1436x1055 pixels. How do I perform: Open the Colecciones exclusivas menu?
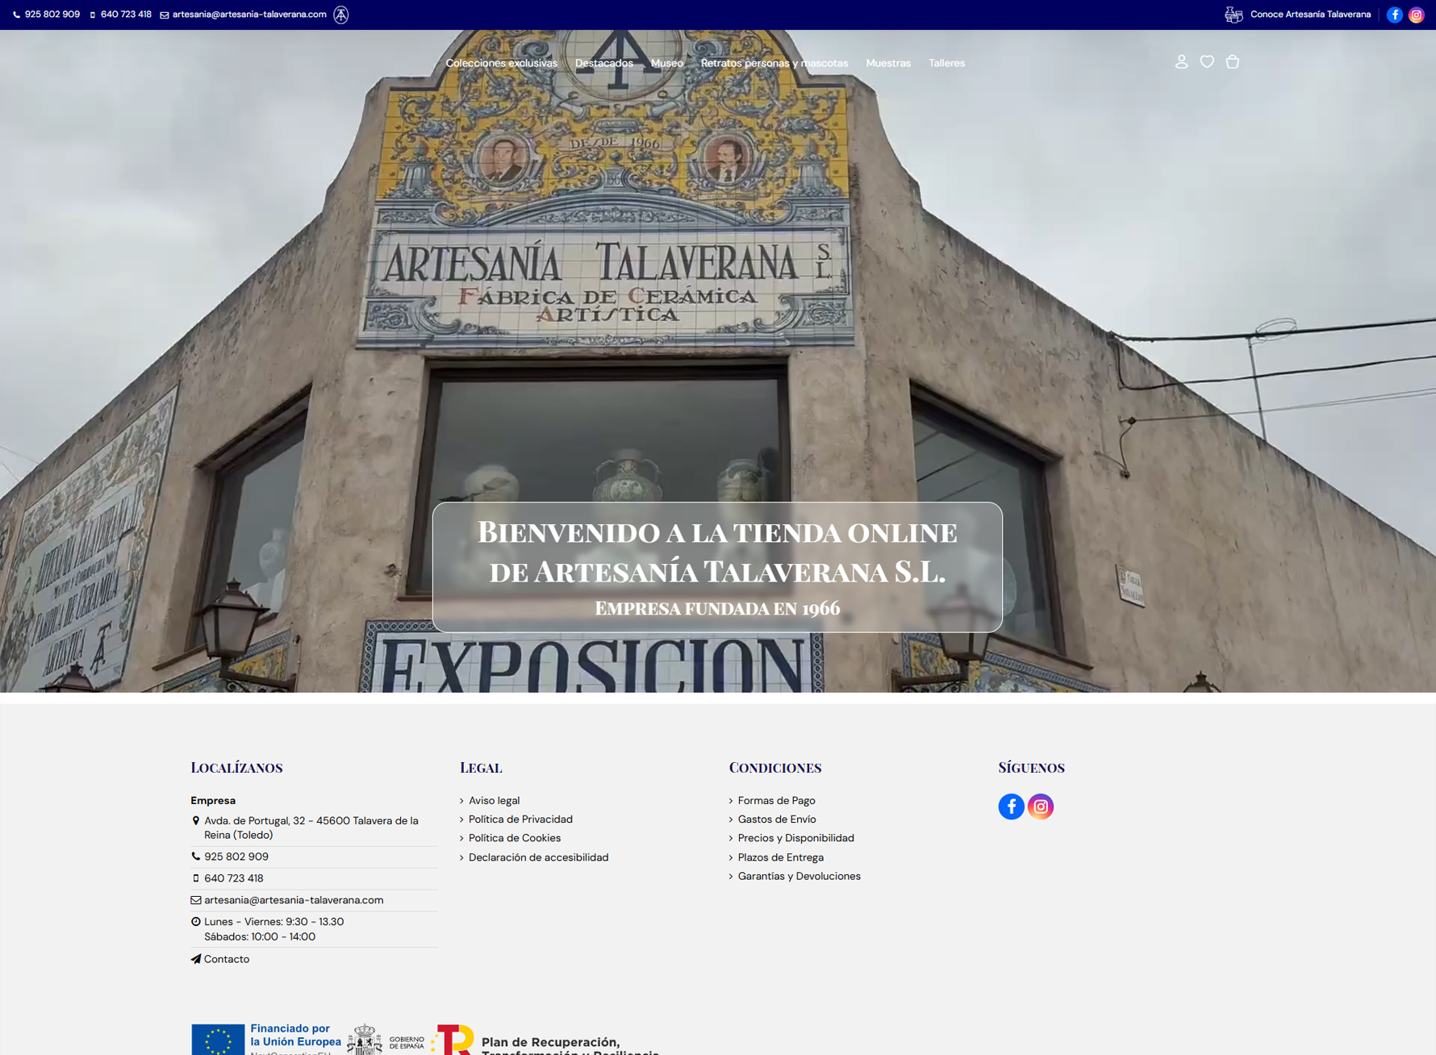(x=501, y=63)
